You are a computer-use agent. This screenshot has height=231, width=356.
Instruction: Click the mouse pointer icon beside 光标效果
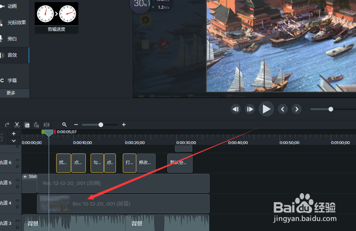tap(1, 23)
